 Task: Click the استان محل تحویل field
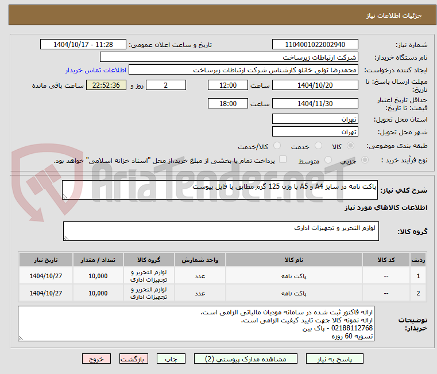(315, 119)
